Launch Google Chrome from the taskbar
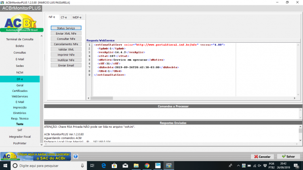The width and height of the screenshot is (303, 170). coord(147,166)
